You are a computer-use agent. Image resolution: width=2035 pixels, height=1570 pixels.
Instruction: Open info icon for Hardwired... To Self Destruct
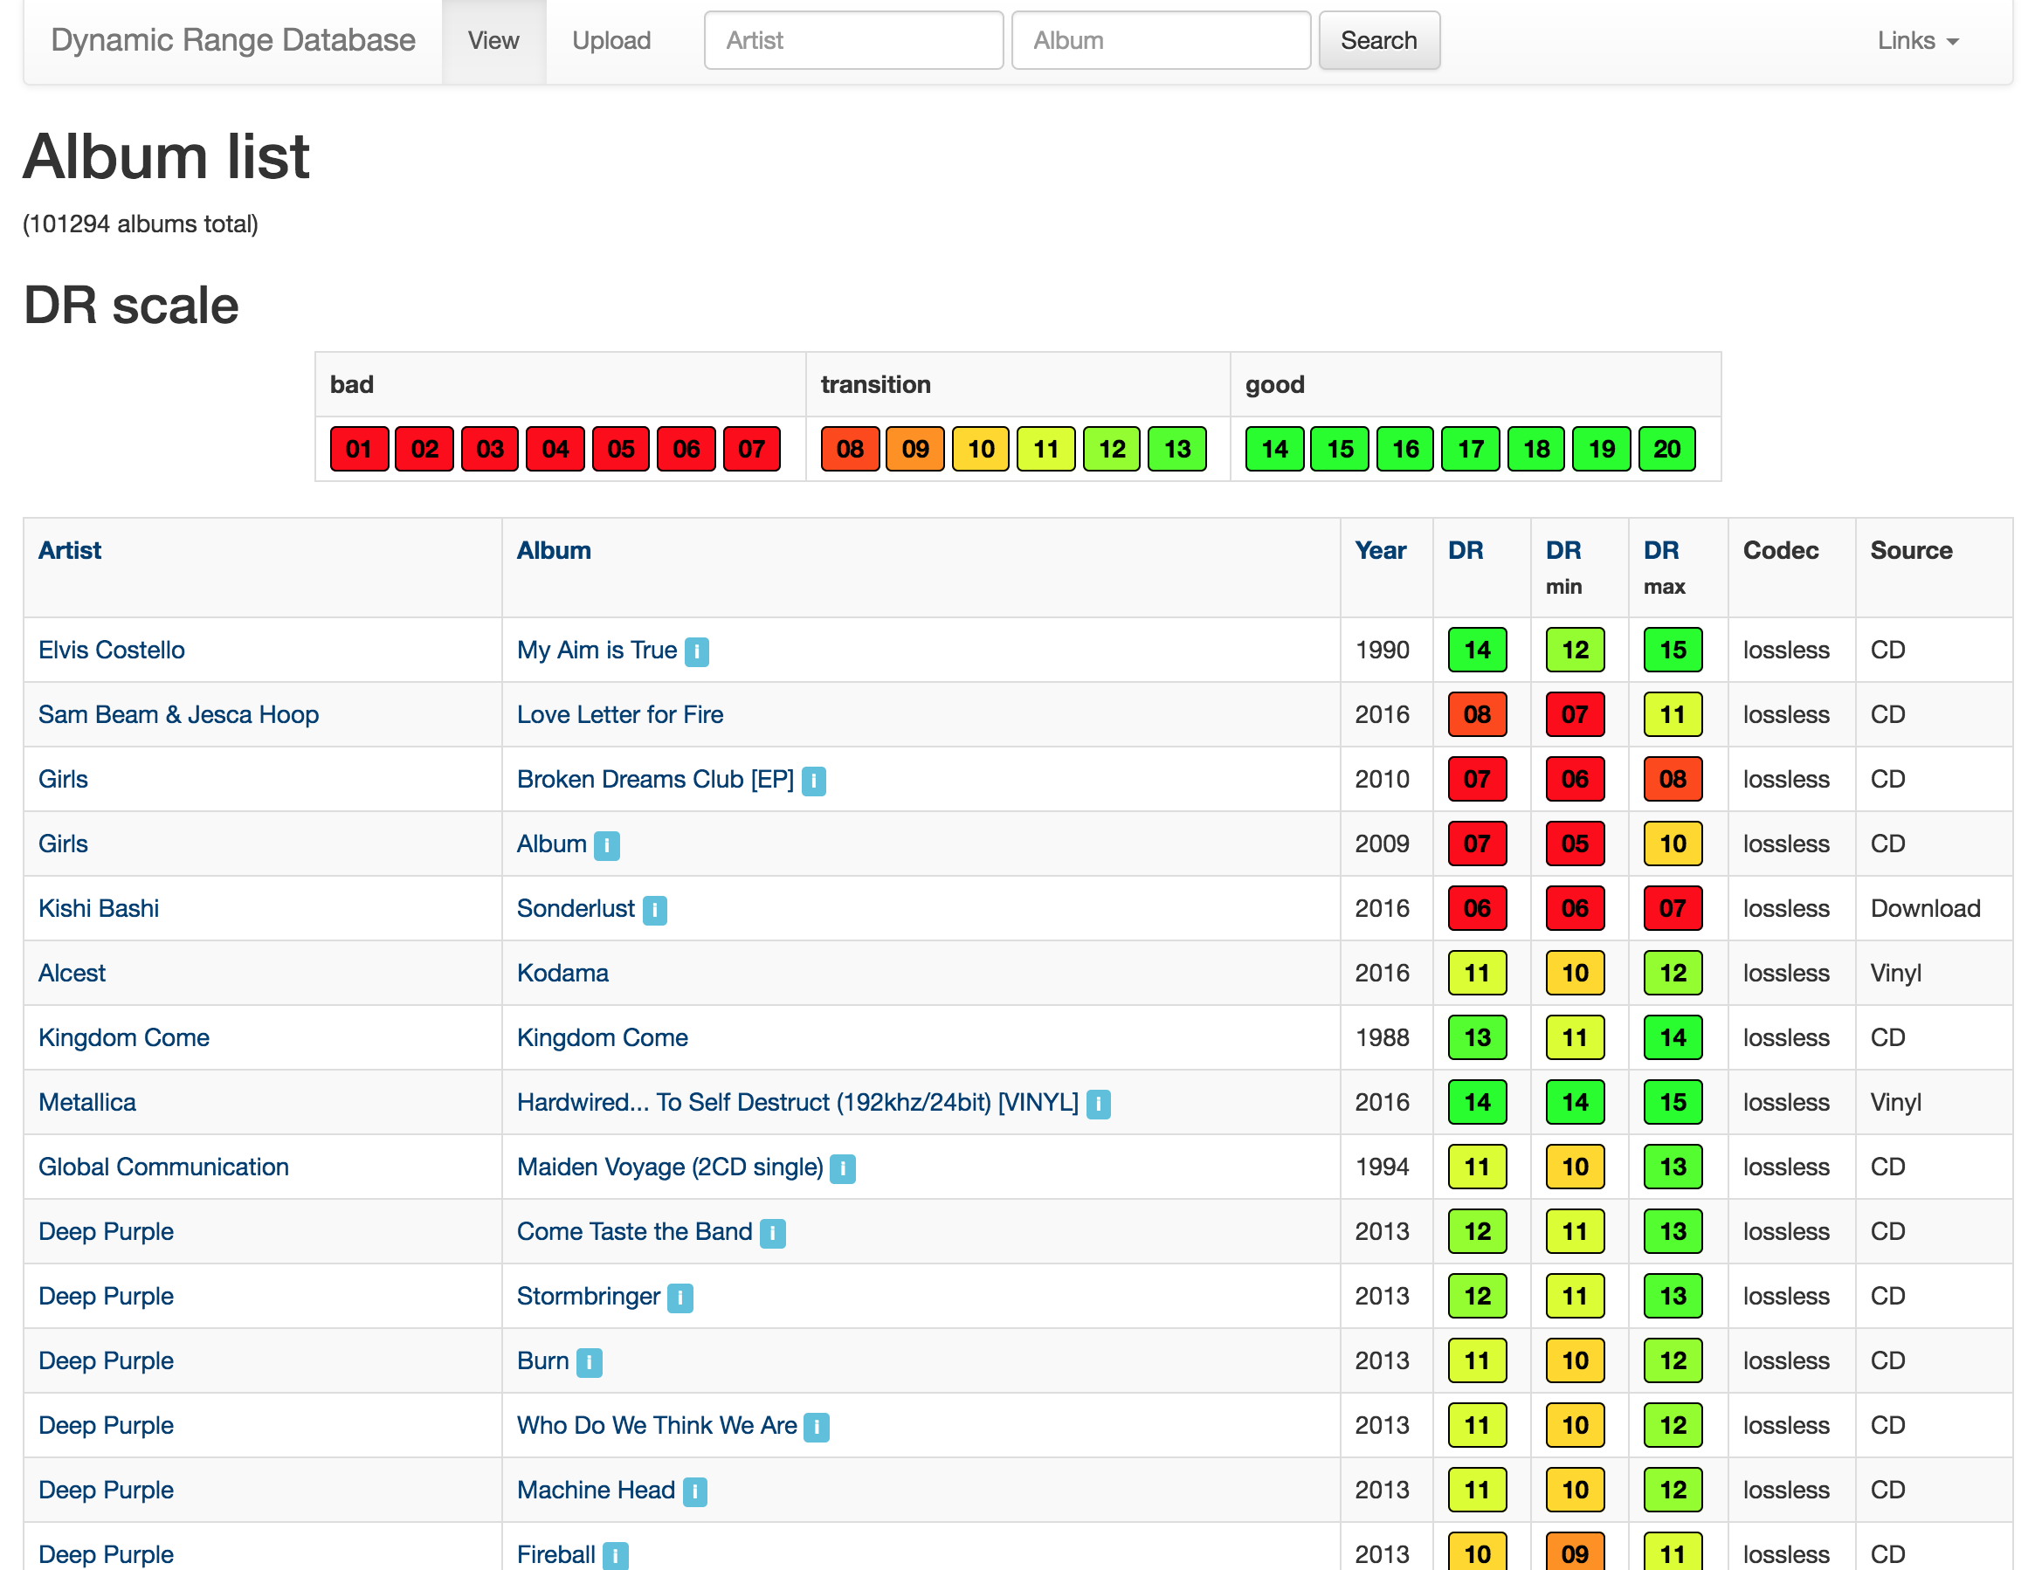click(1099, 1103)
